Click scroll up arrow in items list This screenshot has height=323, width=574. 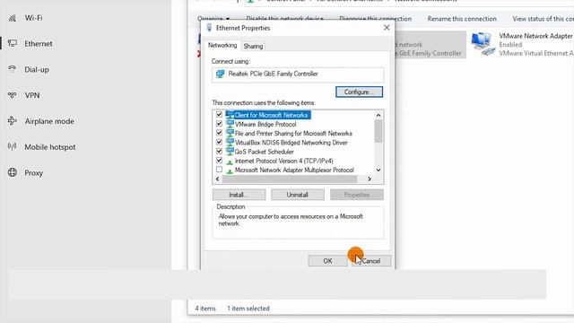(x=378, y=115)
